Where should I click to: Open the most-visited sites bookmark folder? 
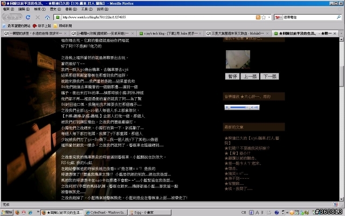[17, 26]
